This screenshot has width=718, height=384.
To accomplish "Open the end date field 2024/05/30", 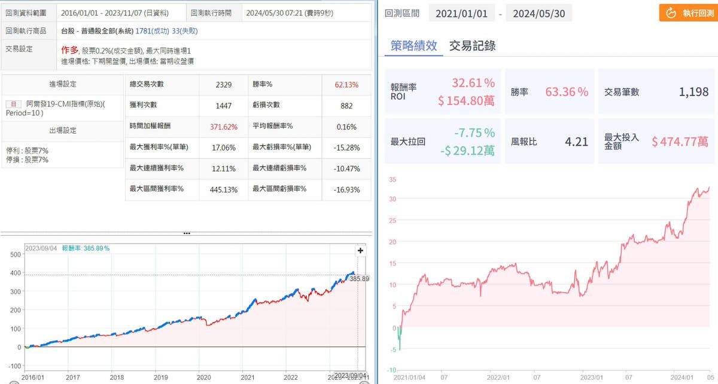I will point(538,13).
